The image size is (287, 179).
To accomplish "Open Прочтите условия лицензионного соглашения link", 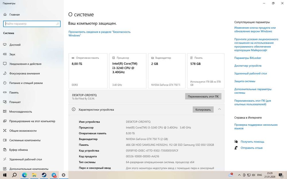I will click(256, 45).
